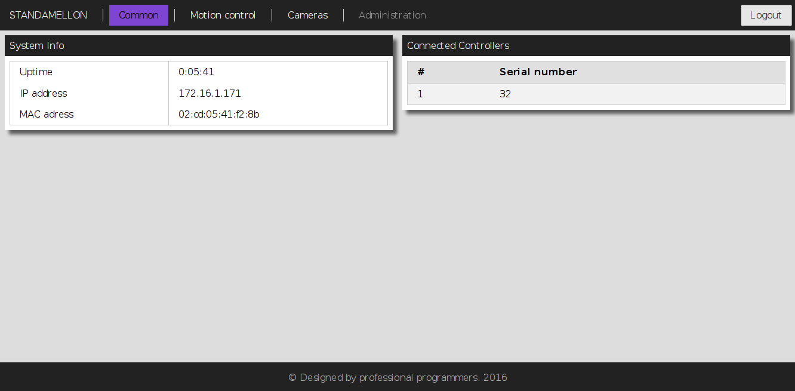Click the Logout button
Image resolution: width=795 pixels, height=391 pixels.
[x=765, y=16]
